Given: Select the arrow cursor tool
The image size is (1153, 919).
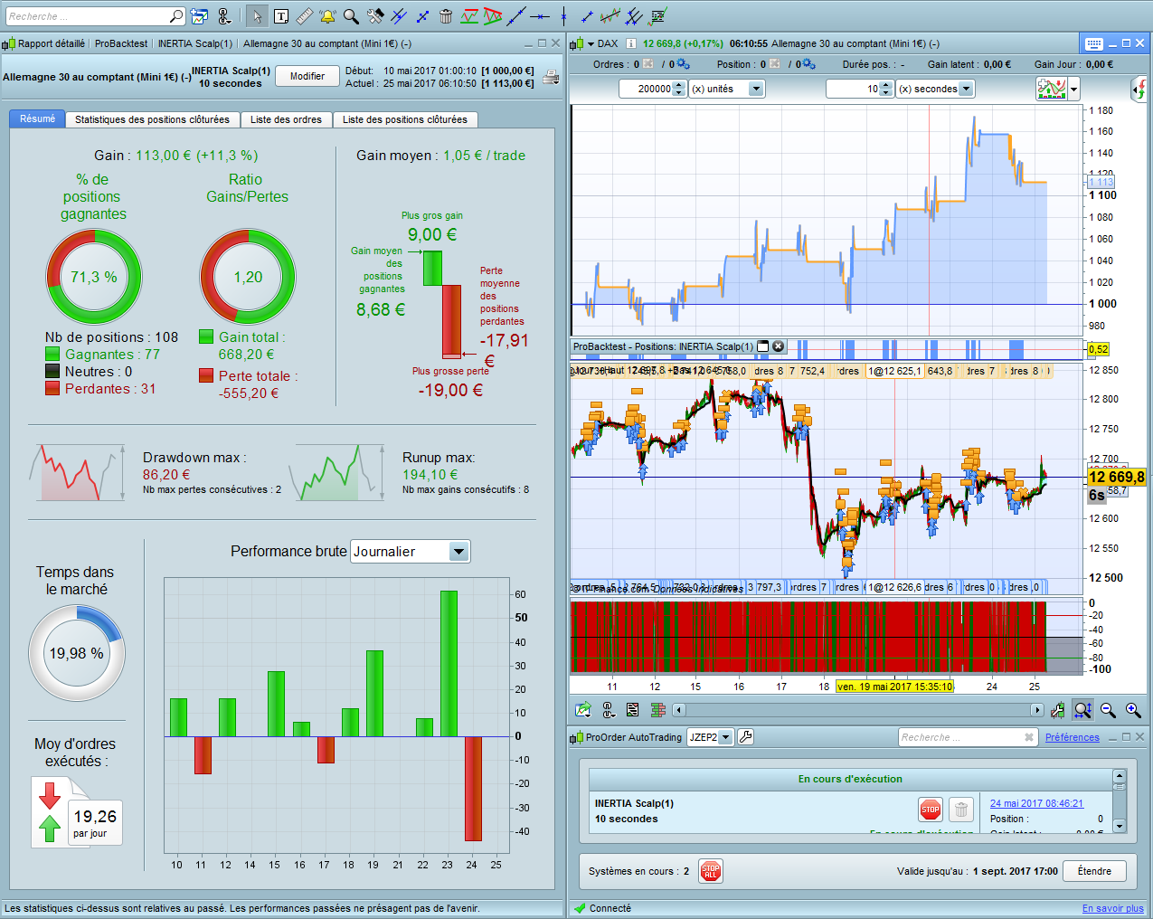Looking at the screenshot, I should (258, 16).
